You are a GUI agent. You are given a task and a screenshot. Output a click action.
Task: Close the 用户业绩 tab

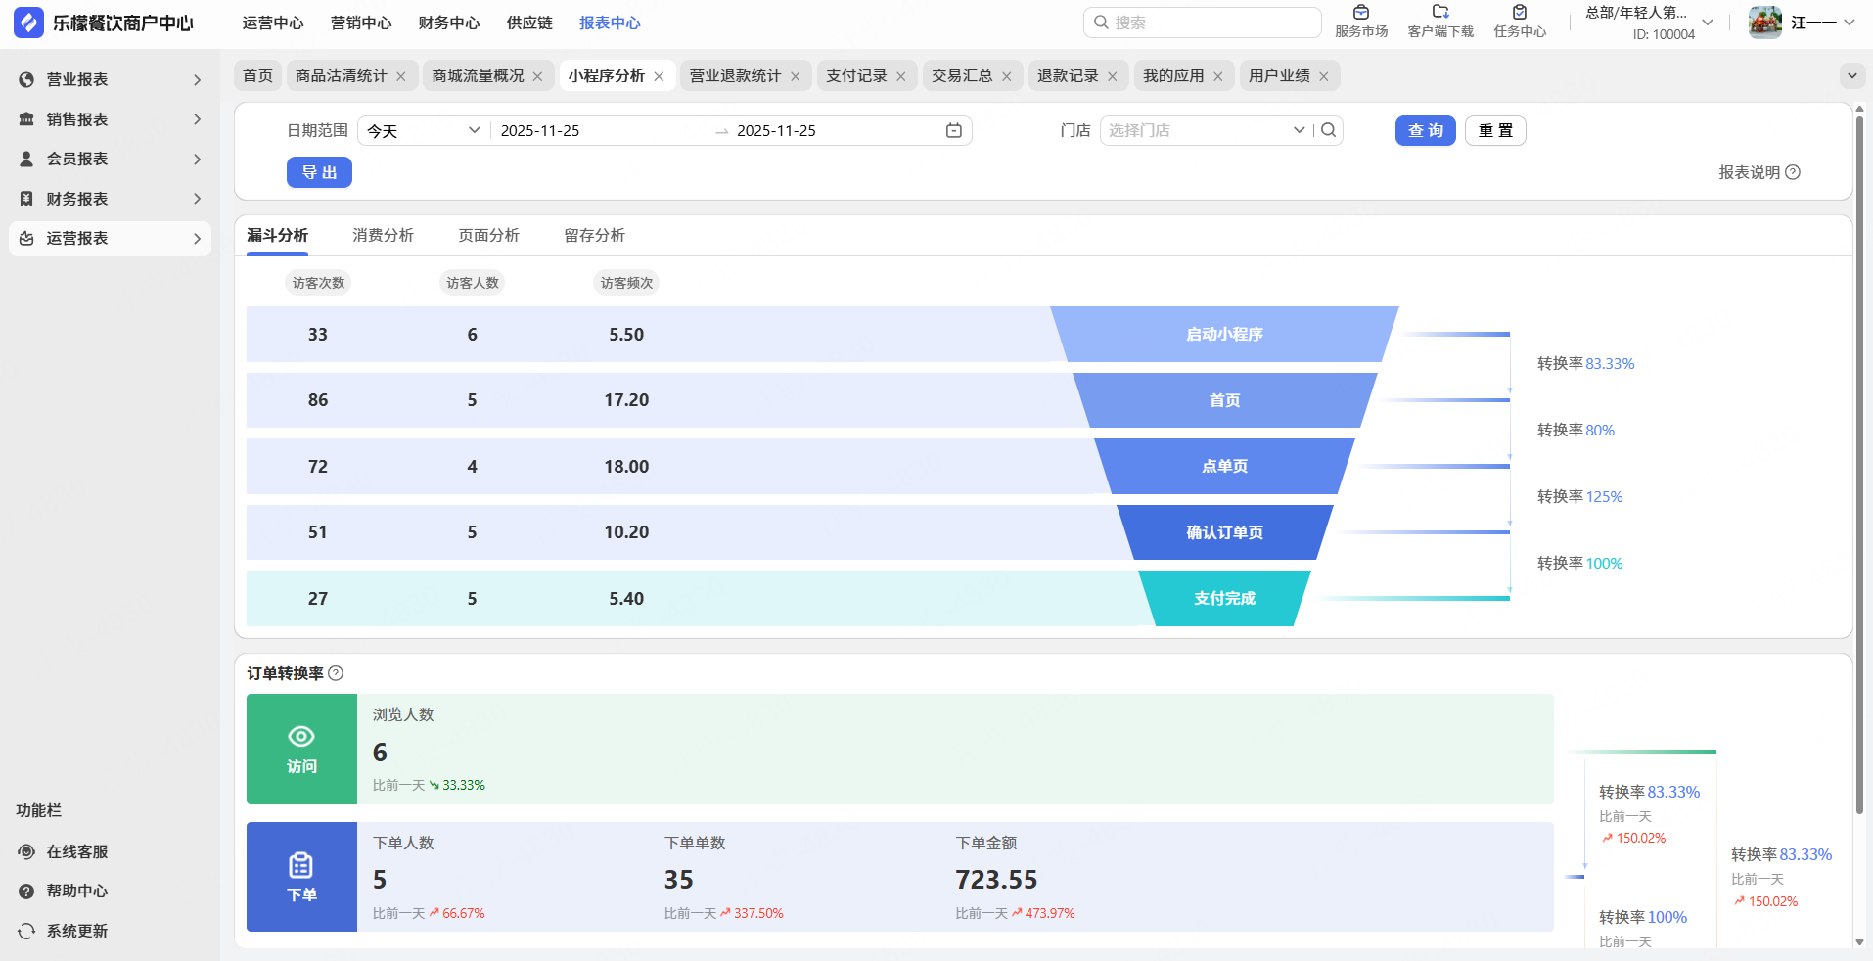pyautogui.click(x=1324, y=76)
